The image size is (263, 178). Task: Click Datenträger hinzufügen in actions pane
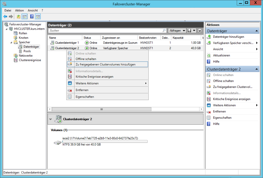click(228, 37)
